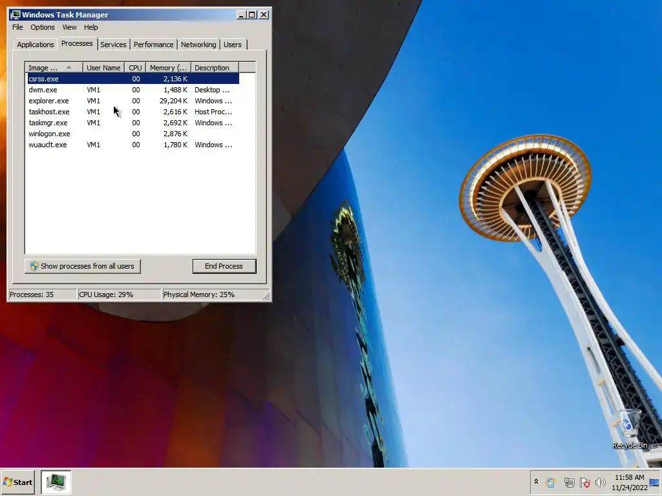Select the Processes tab
Viewport: 662px width, 496px height.
[x=77, y=43]
